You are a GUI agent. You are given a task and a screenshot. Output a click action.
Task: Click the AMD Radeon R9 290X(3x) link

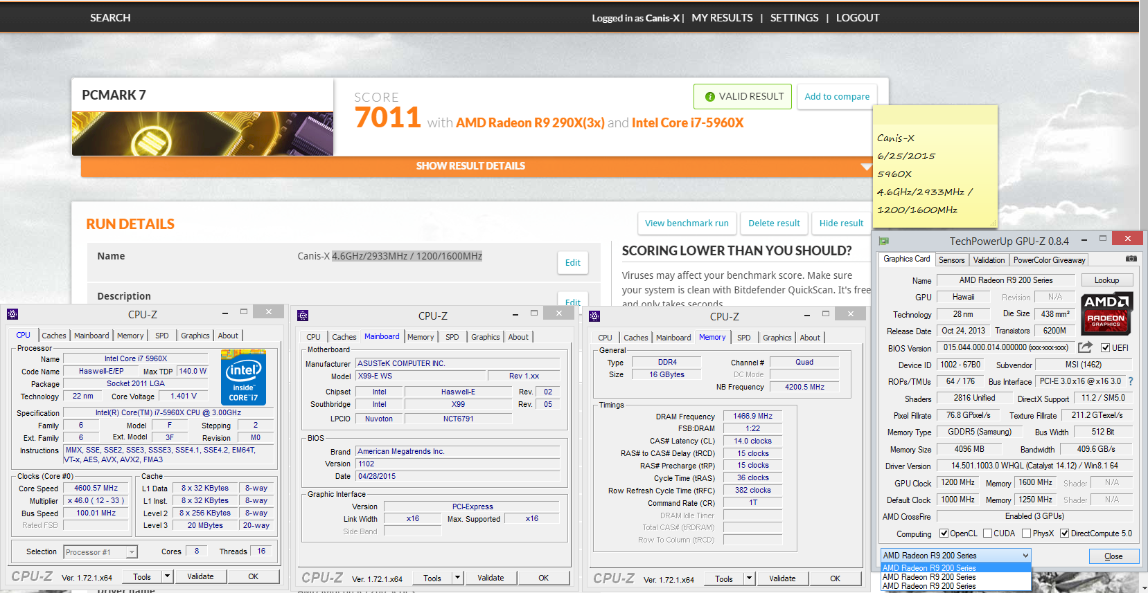point(530,122)
